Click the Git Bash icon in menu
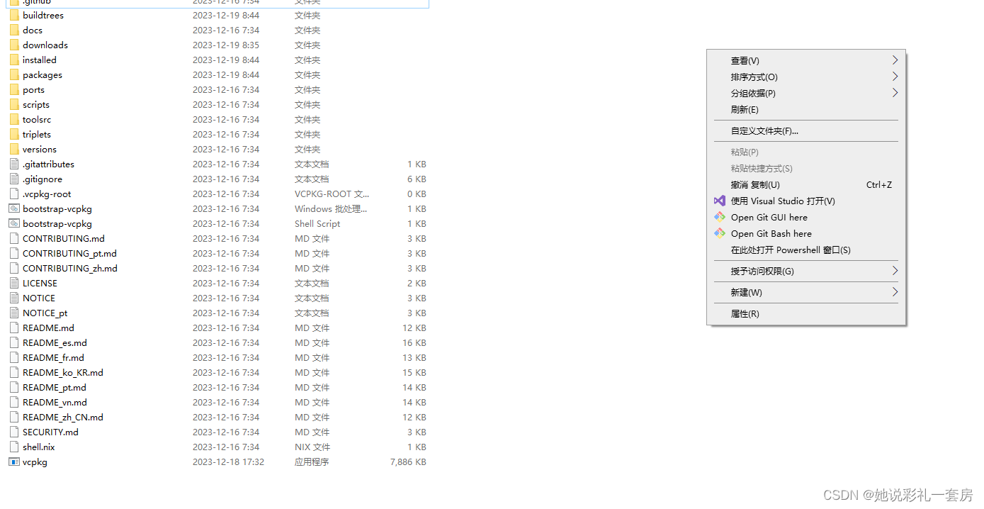984x509 pixels. [x=719, y=233]
